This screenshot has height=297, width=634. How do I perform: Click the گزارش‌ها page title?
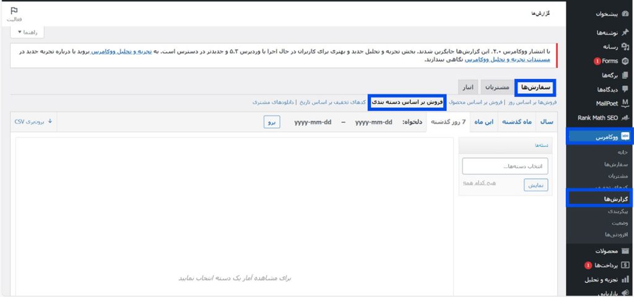click(x=540, y=14)
